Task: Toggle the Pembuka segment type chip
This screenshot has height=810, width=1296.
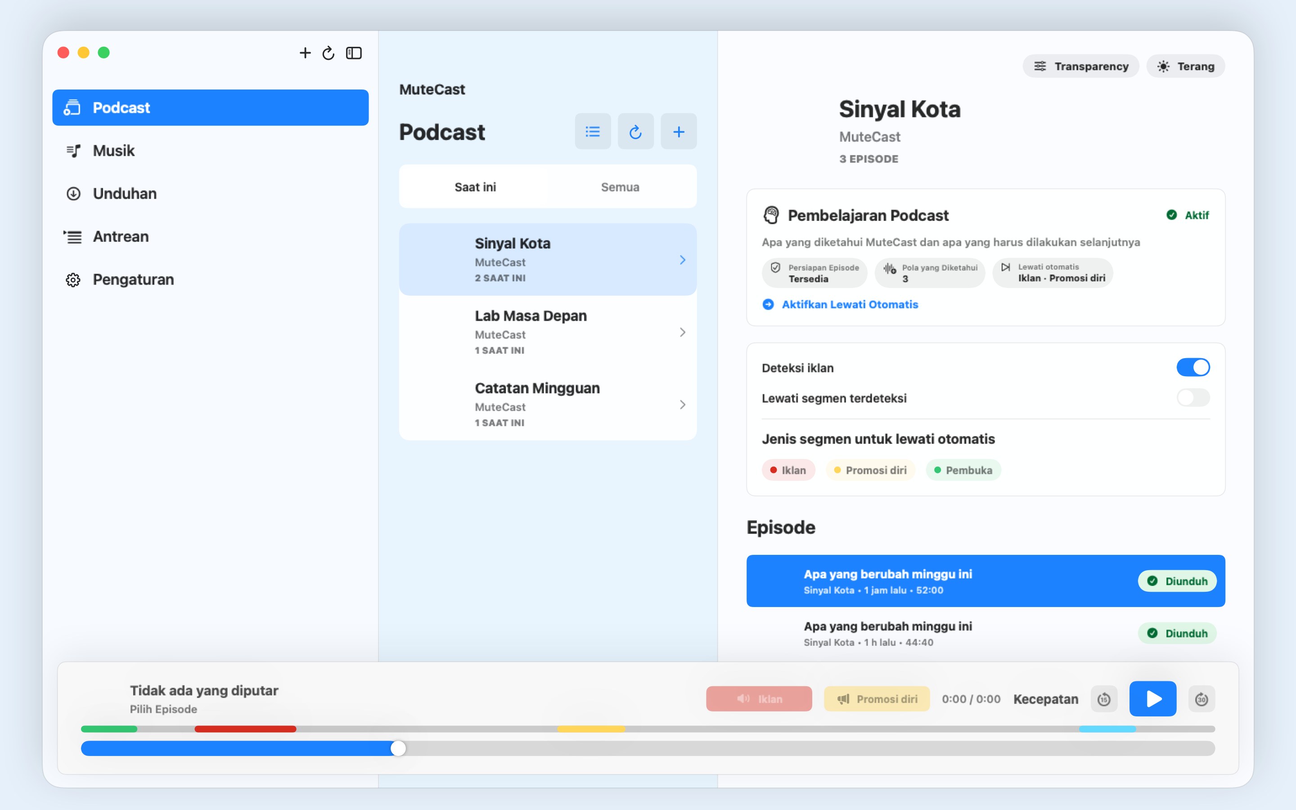Action: coord(963,470)
